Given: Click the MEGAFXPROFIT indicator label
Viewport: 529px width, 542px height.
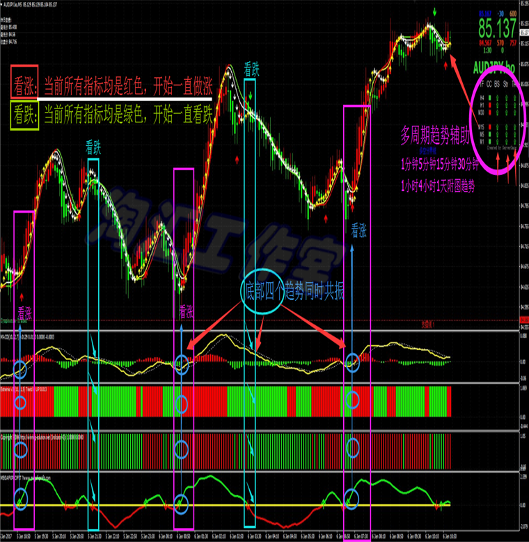Looking at the screenshot, I should (25, 478).
